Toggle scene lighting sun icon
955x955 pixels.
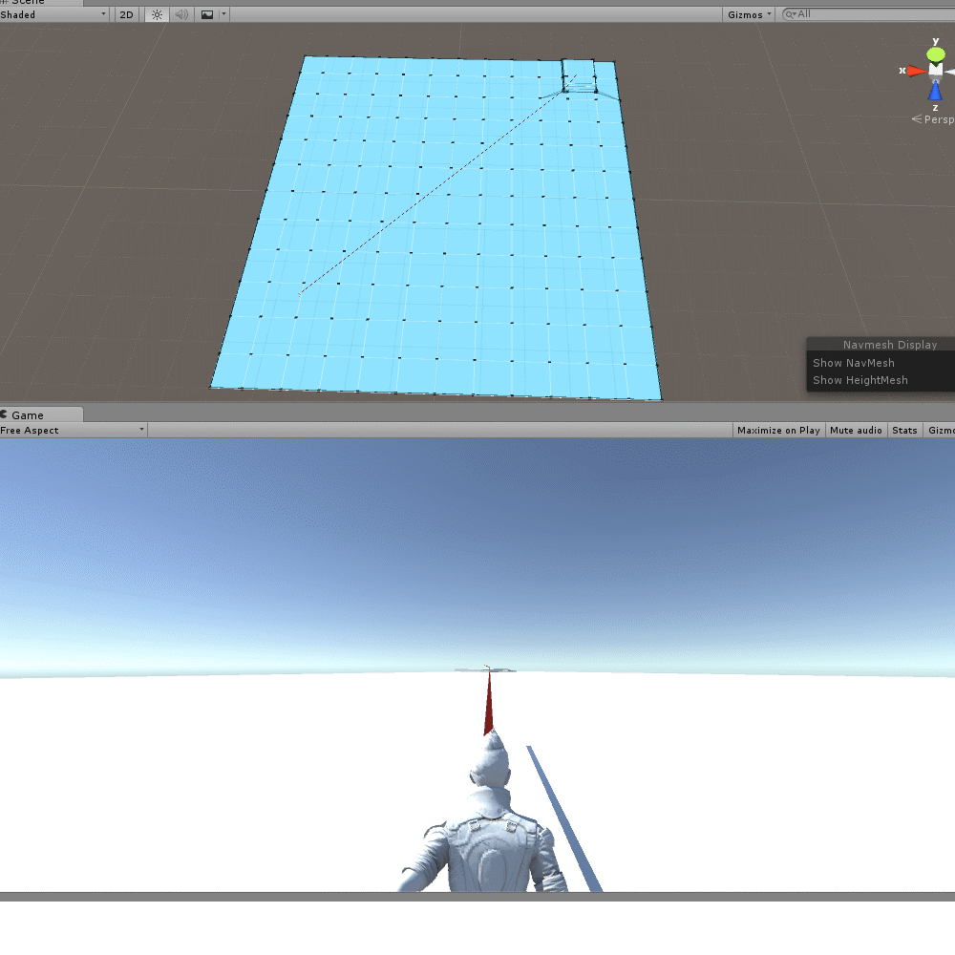(158, 14)
